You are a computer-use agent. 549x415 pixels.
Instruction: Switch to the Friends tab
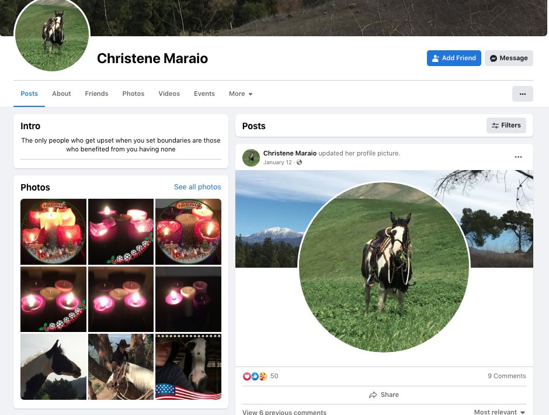pos(96,94)
